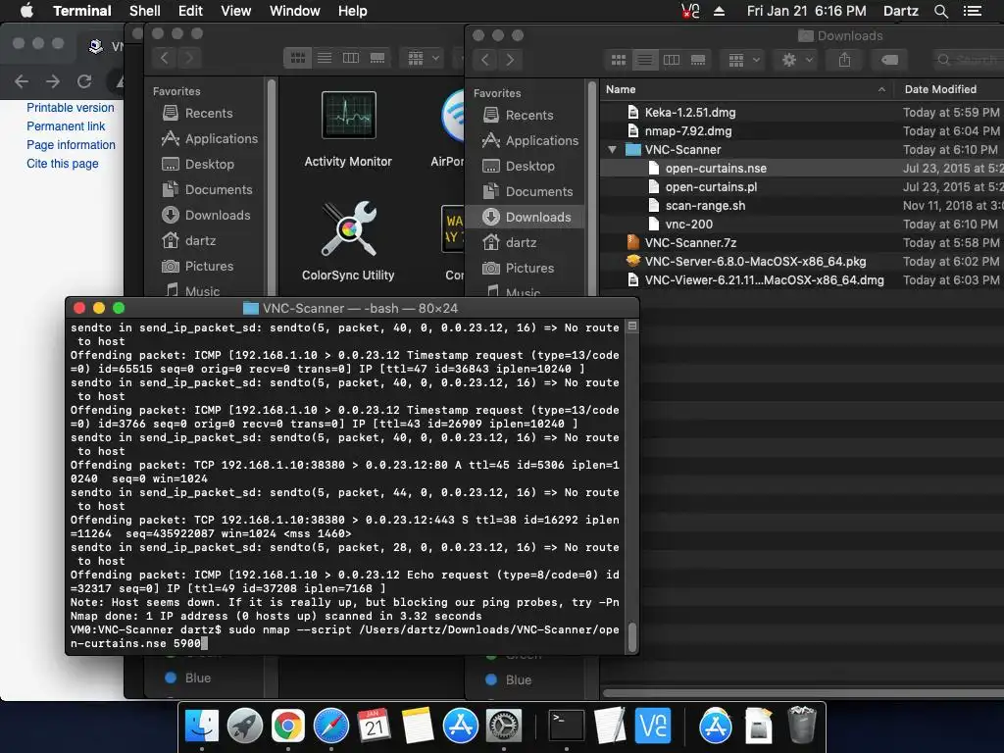This screenshot has height=753, width=1004.
Task: Open Finder from the Dock
Action: coord(202,727)
